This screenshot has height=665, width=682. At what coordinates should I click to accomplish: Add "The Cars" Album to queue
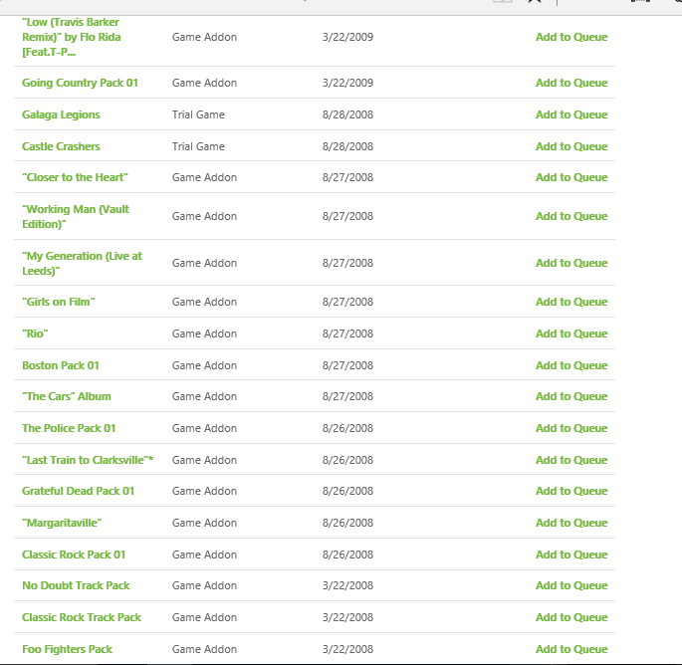(571, 396)
